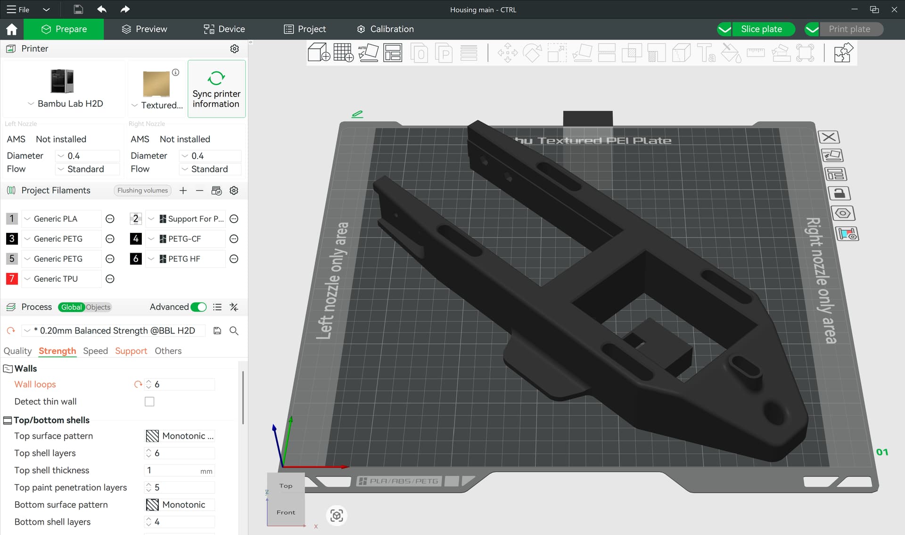Open Generic PLA filament dropdown
This screenshot has width=905, height=535.
61,219
